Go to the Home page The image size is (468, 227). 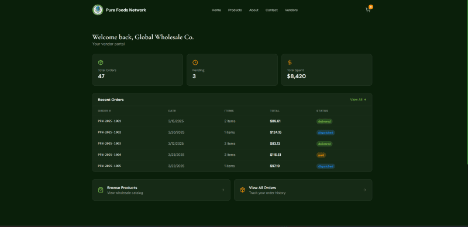tap(216, 10)
